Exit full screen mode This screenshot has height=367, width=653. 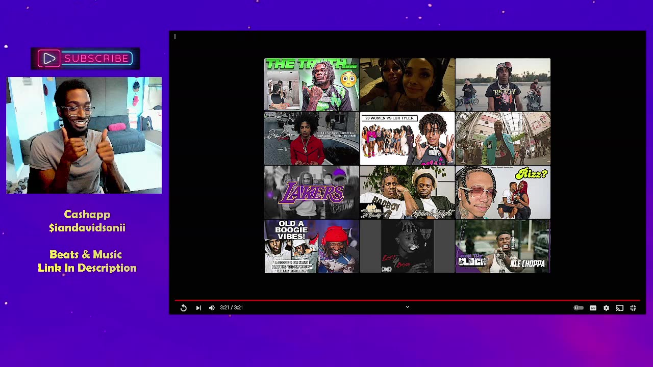(x=633, y=308)
